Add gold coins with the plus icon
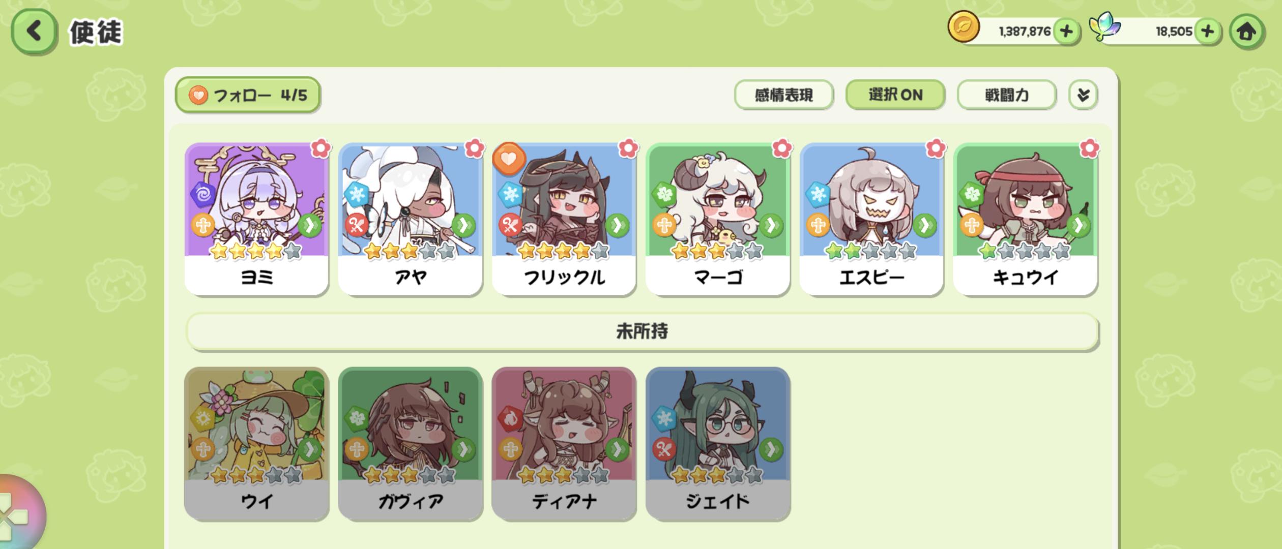This screenshot has width=1282, height=549. tap(1066, 32)
